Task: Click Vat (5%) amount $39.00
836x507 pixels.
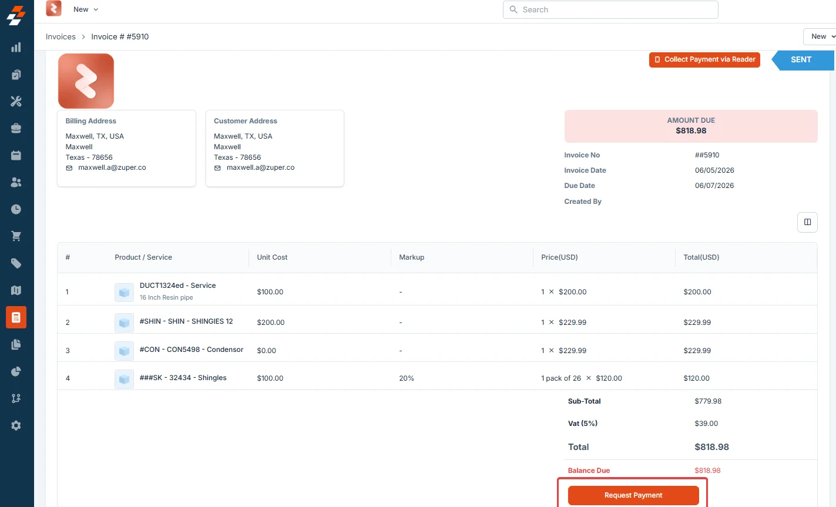Action: coord(706,424)
